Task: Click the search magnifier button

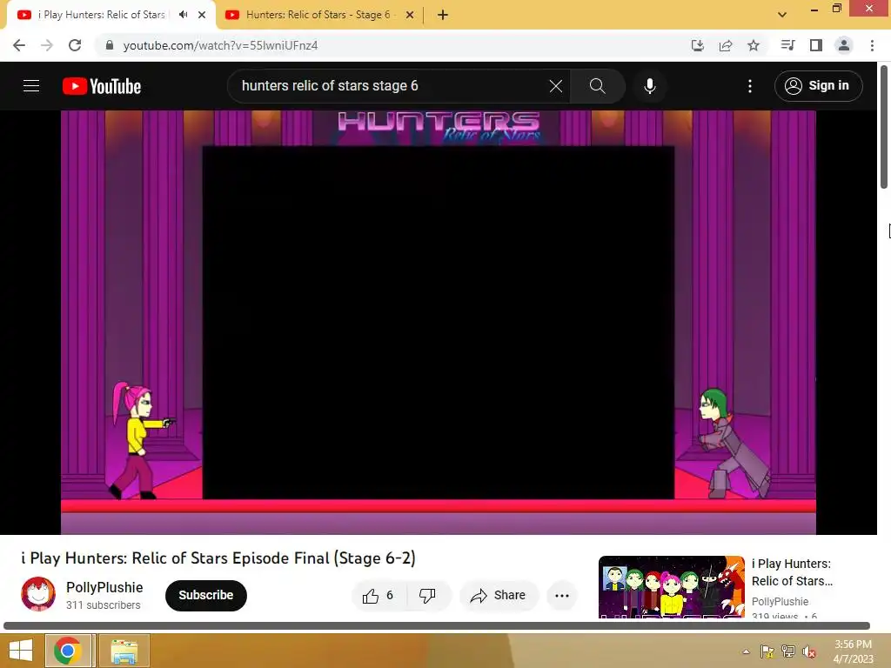Action: 597,86
